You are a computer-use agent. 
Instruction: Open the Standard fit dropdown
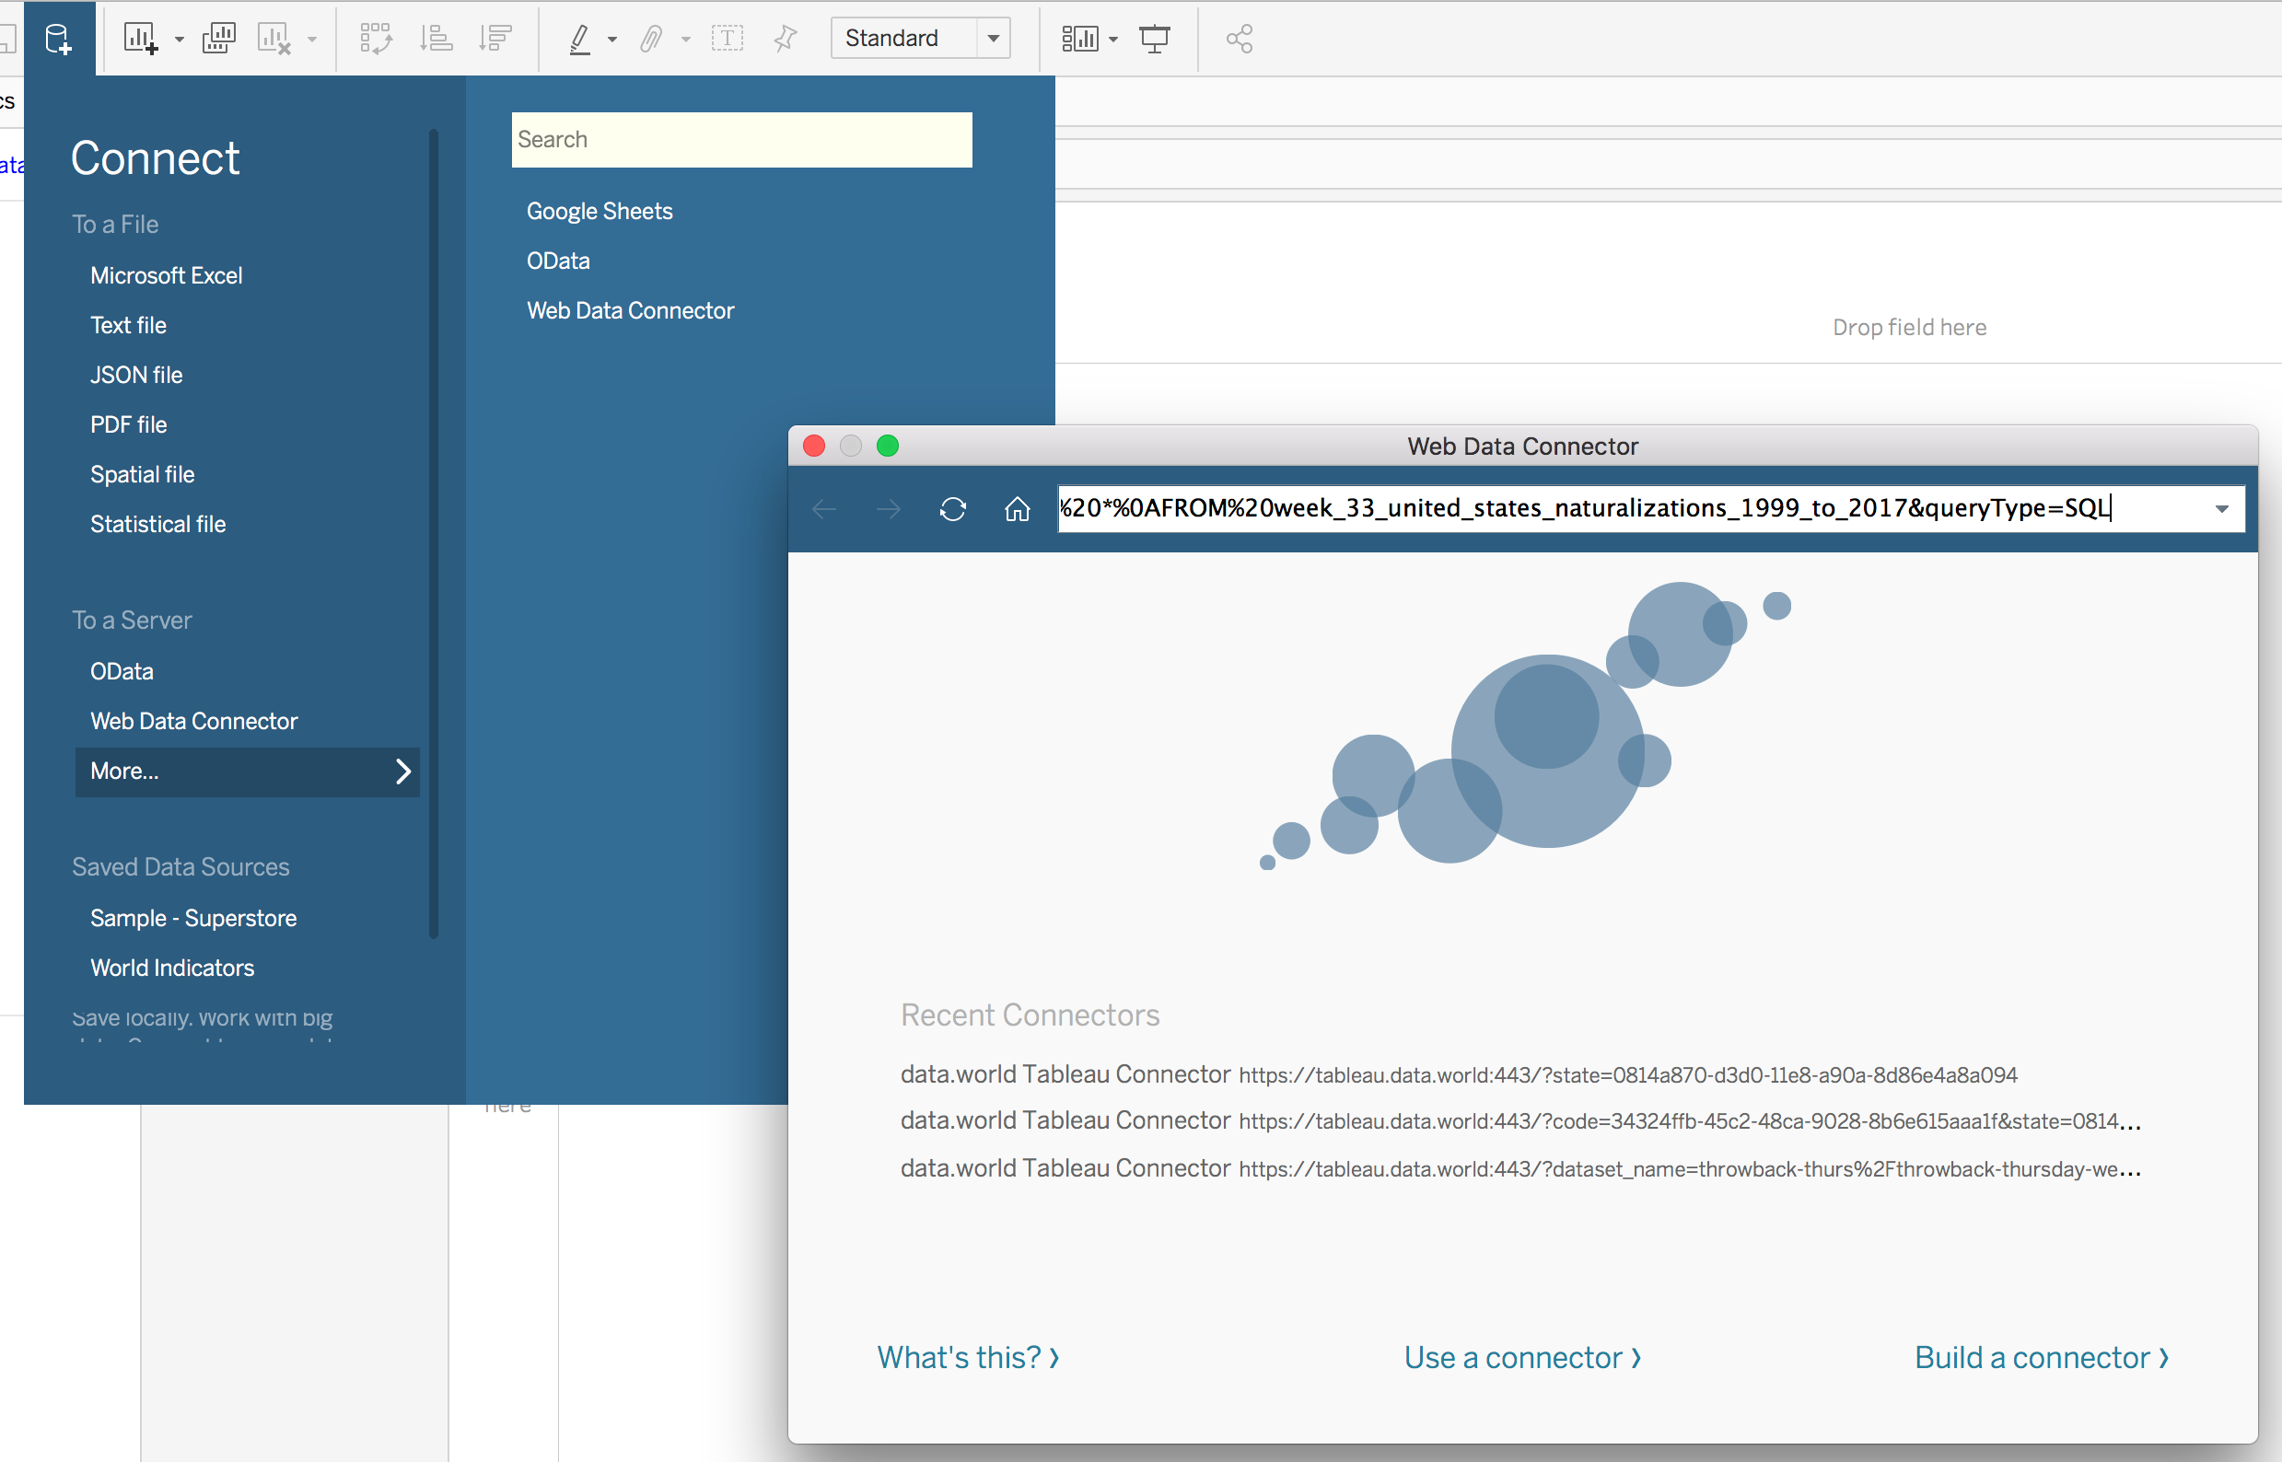994,38
